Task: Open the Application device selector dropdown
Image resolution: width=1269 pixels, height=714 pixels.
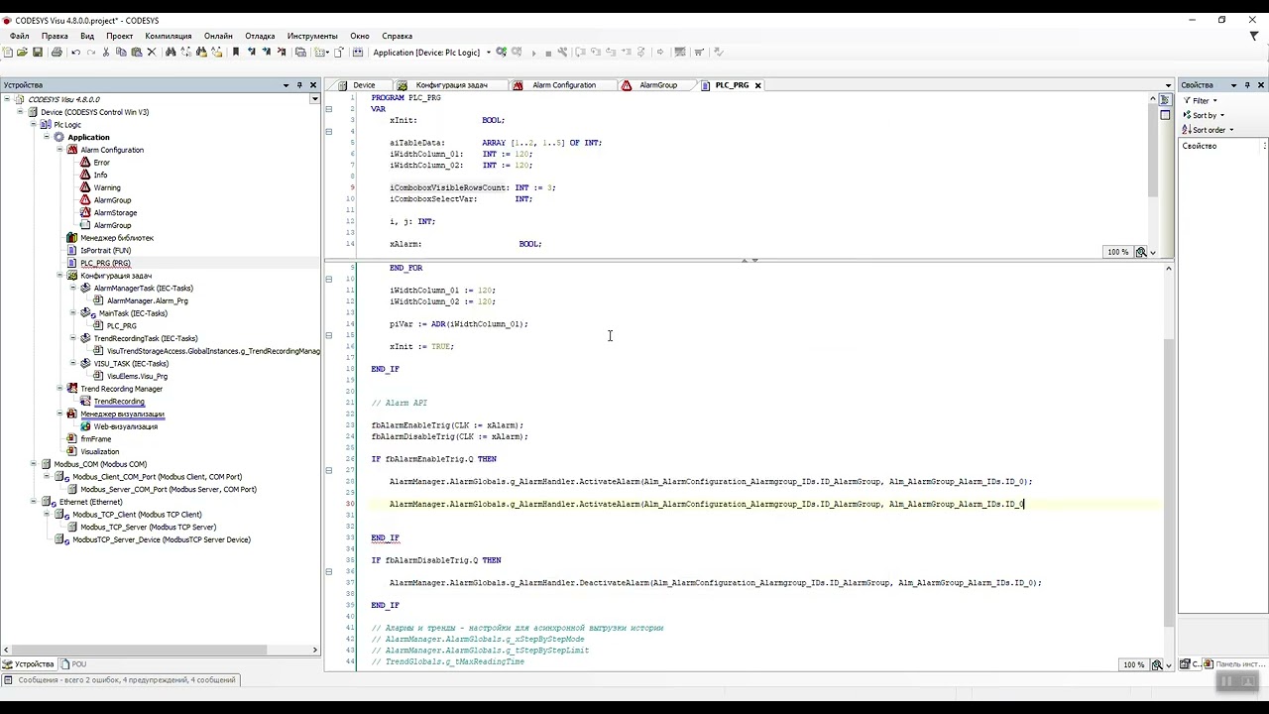Action: click(x=488, y=53)
